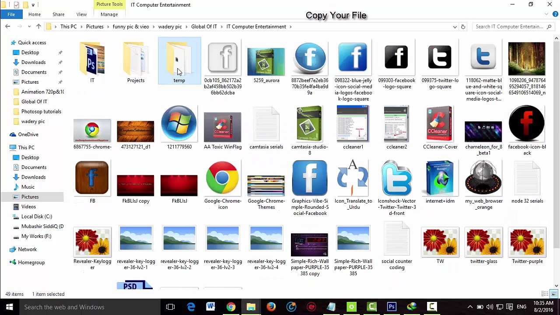
Task: Refresh the current folder view
Action: pyautogui.click(x=463, y=27)
